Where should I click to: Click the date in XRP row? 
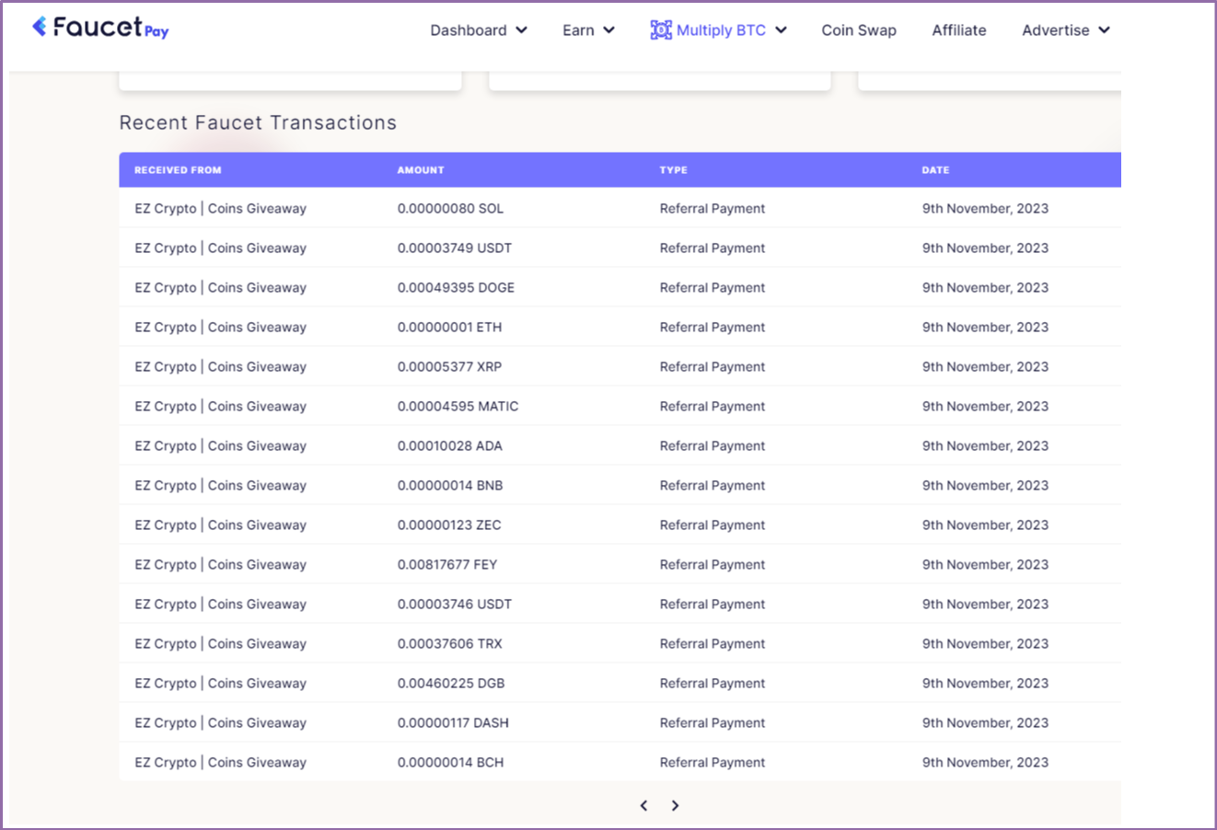[985, 367]
